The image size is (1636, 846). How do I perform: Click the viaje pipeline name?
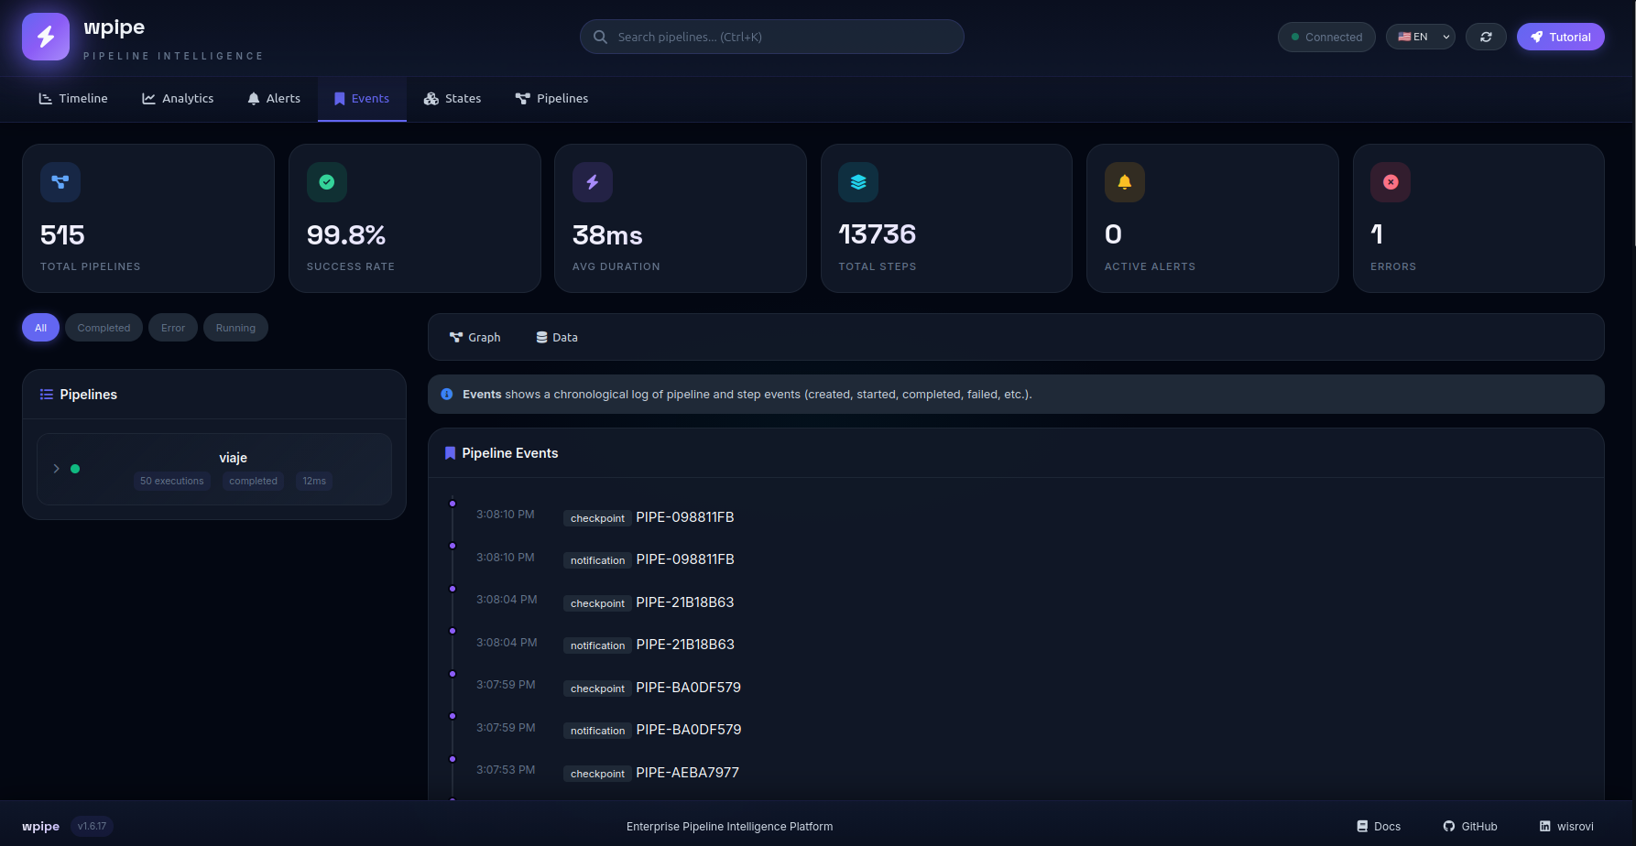pyautogui.click(x=234, y=458)
